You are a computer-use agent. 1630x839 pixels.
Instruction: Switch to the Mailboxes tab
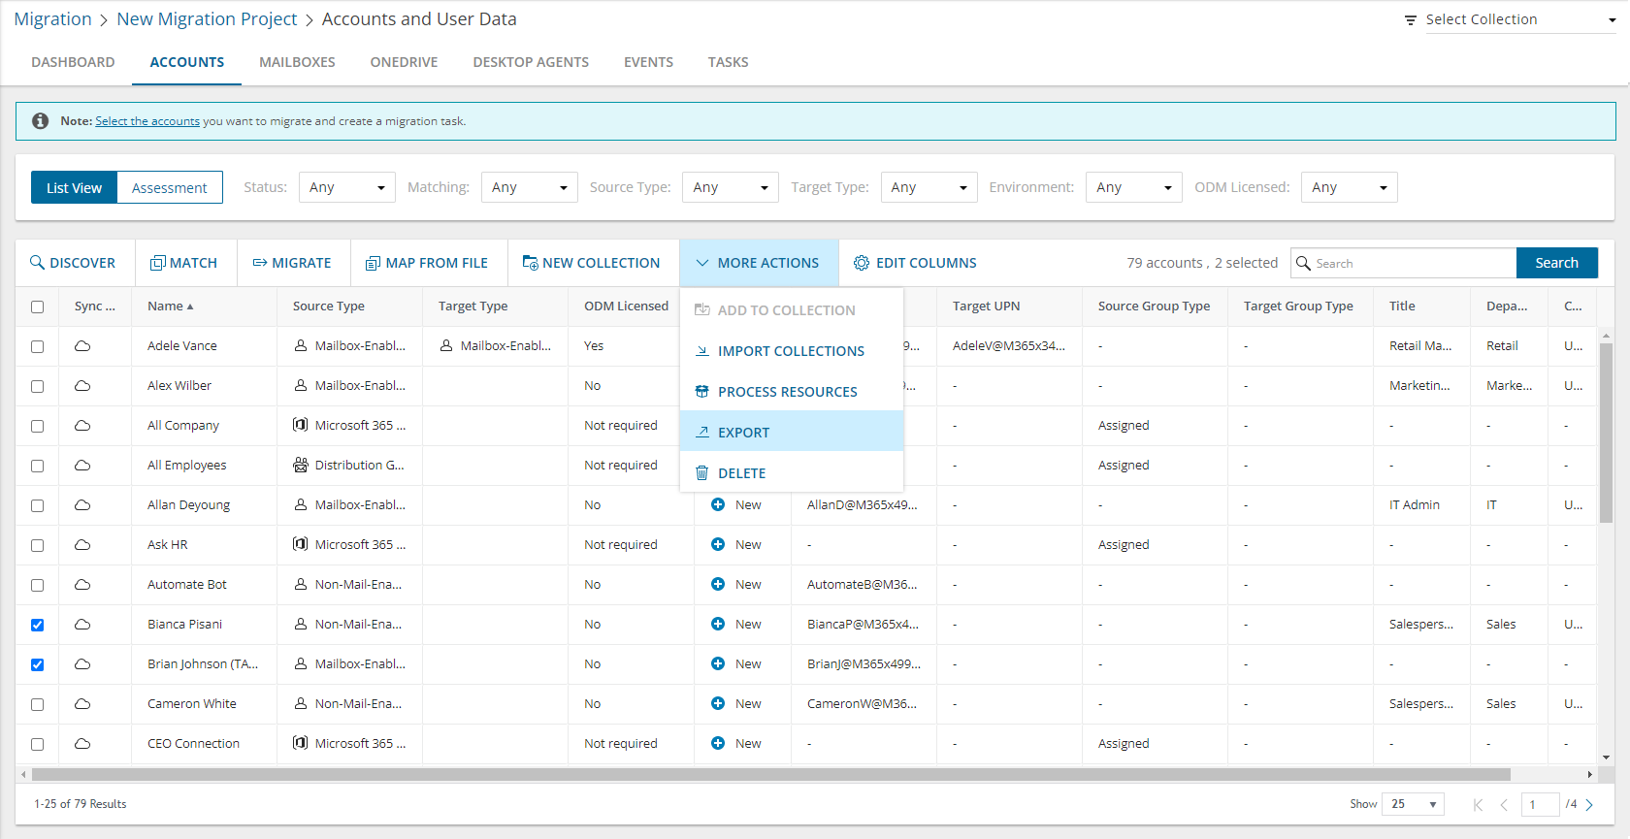(x=297, y=62)
